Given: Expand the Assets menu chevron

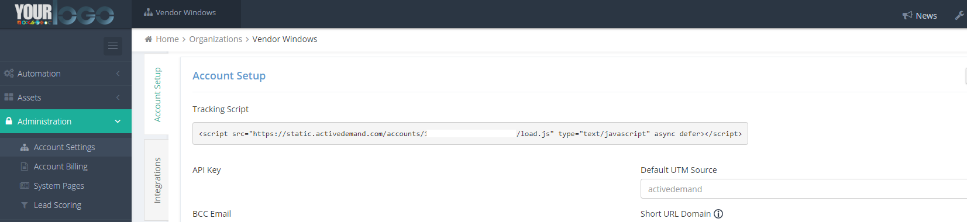Looking at the screenshot, I should [x=118, y=98].
